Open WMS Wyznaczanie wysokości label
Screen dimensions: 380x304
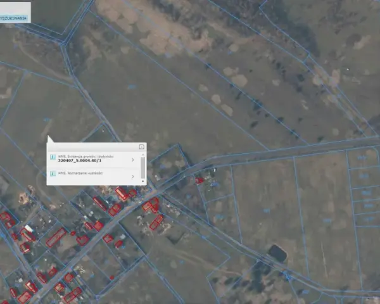coord(80,173)
